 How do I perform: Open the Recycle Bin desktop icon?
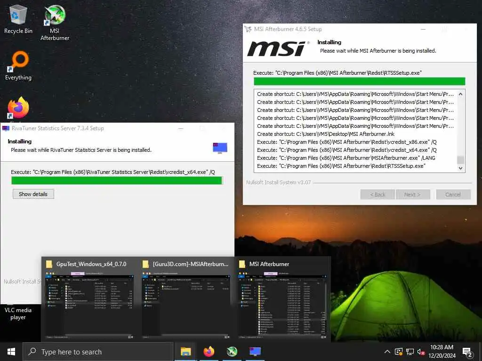click(x=18, y=19)
